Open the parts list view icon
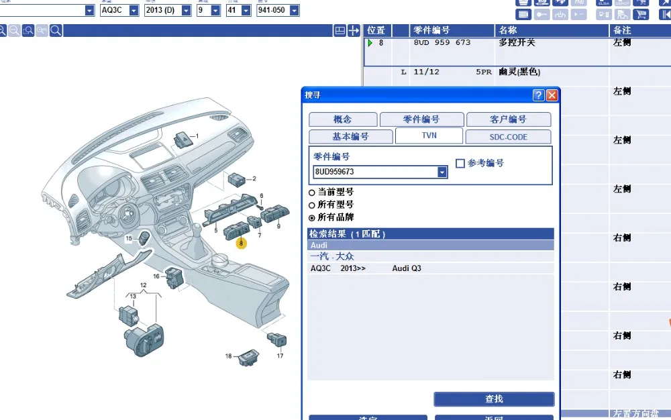 coord(523,15)
